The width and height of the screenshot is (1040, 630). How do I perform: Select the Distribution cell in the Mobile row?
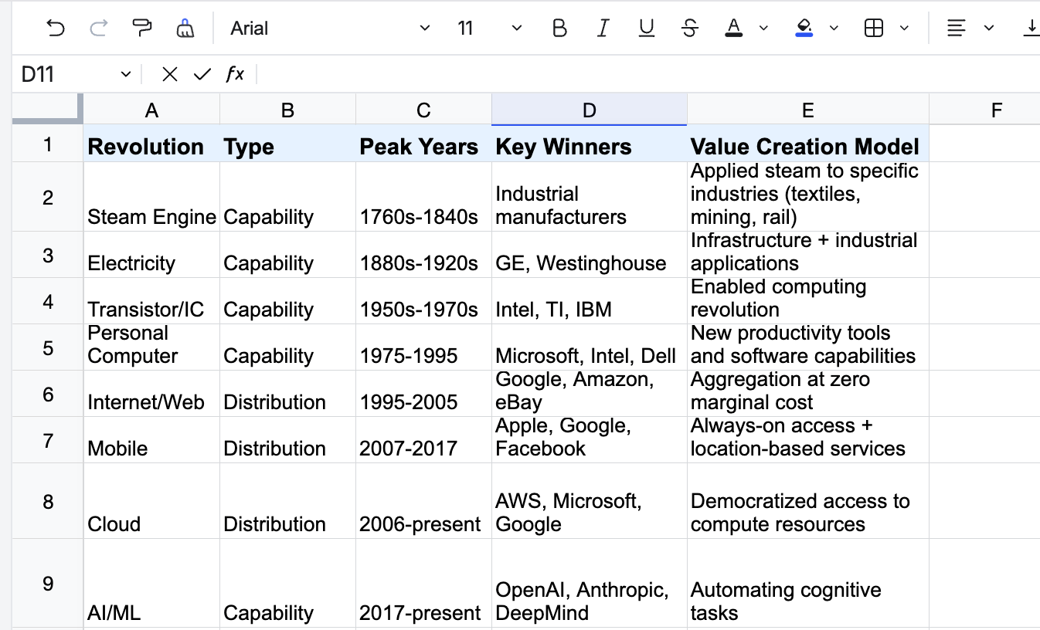coord(287,440)
